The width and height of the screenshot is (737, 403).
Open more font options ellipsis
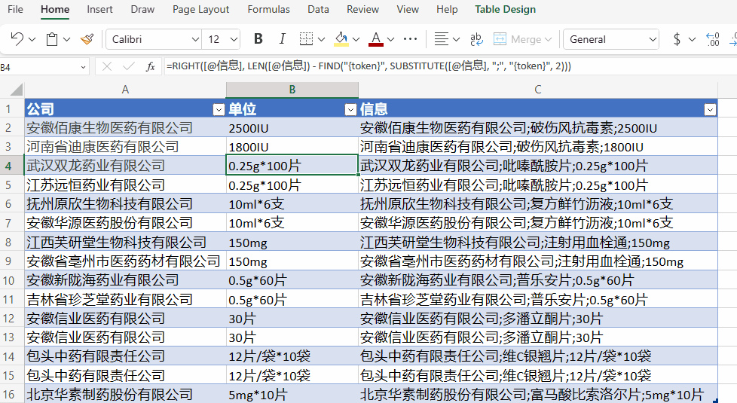tap(411, 39)
